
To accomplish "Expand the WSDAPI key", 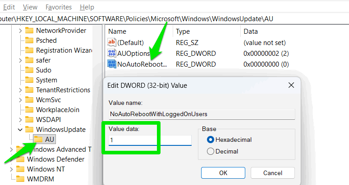I will point(20,120).
